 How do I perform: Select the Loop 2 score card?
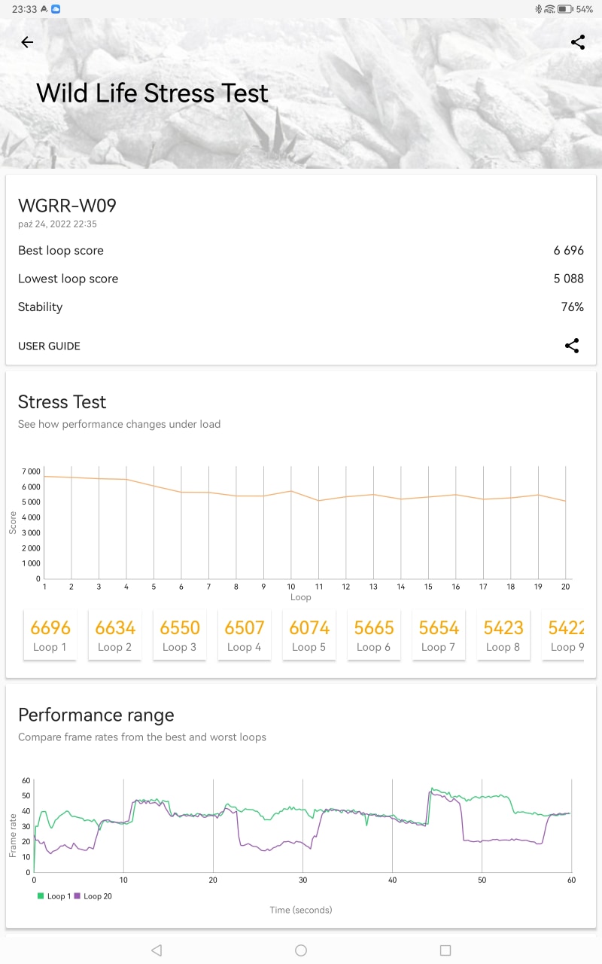tap(115, 635)
